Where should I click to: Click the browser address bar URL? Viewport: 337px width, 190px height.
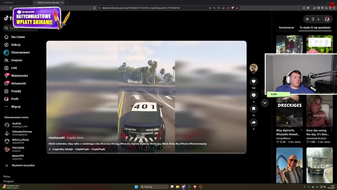[141, 8]
